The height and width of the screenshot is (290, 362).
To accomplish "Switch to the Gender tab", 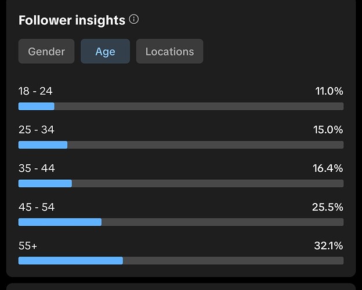I will [x=46, y=52].
